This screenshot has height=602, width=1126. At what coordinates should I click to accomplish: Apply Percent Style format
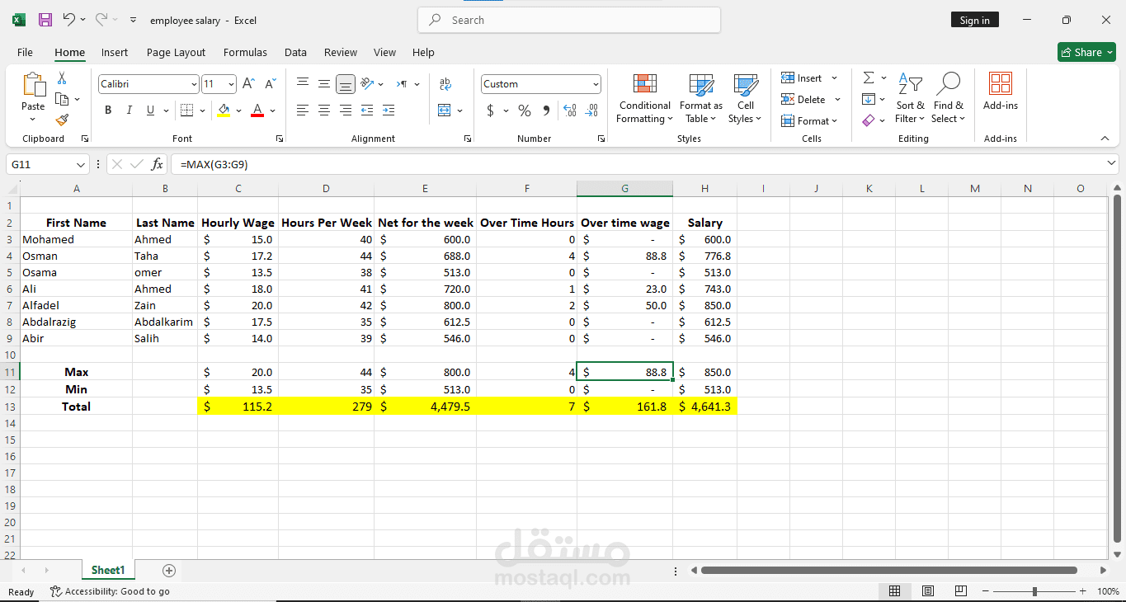pos(525,111)
